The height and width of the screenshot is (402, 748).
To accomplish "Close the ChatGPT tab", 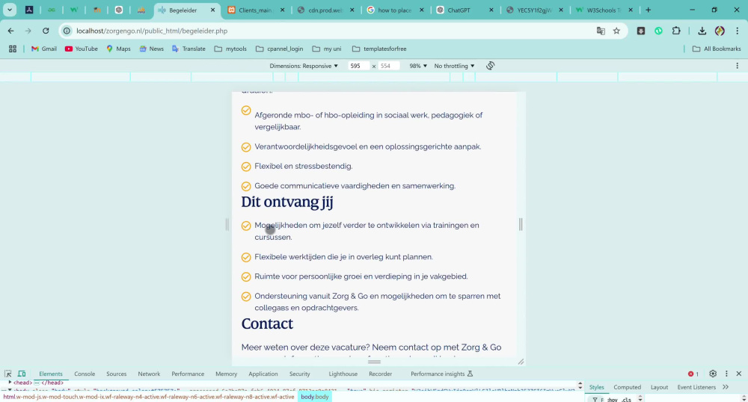I will click(x=491, y=10).
